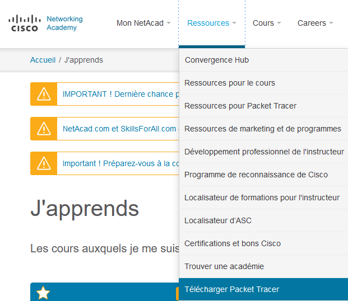348x301 pixels.
Task: Click warning icon beside IMPORTANT Dernière chance
Action: pos(44,94)
